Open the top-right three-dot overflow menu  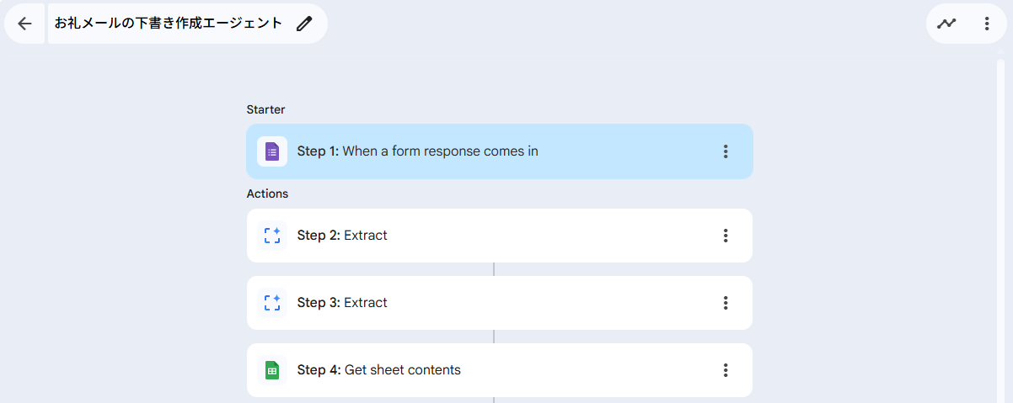coord(987,24)
